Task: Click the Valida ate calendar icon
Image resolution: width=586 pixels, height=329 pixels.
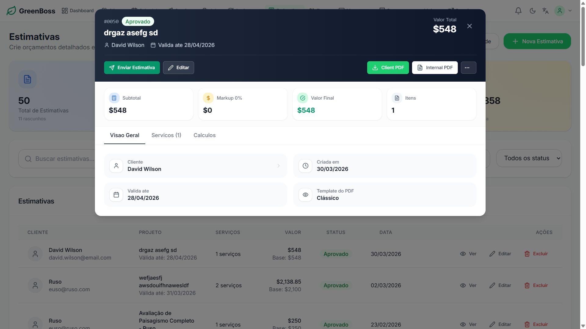Action: tap(116, 195)
